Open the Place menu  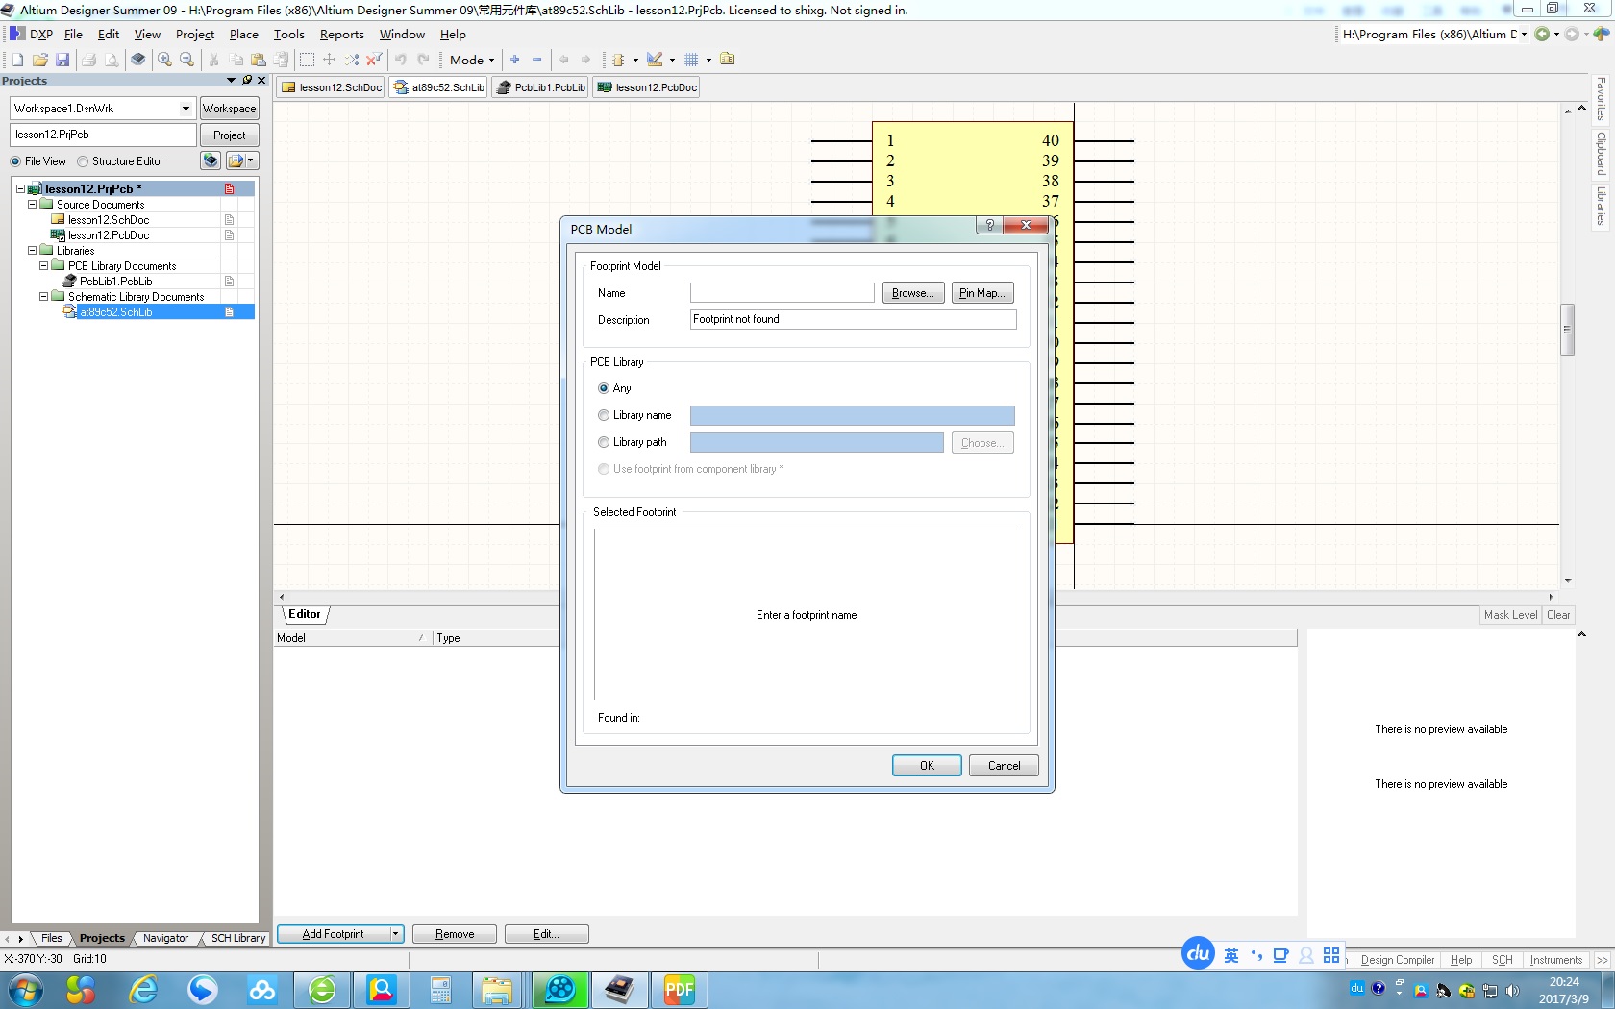pos(243,34)
